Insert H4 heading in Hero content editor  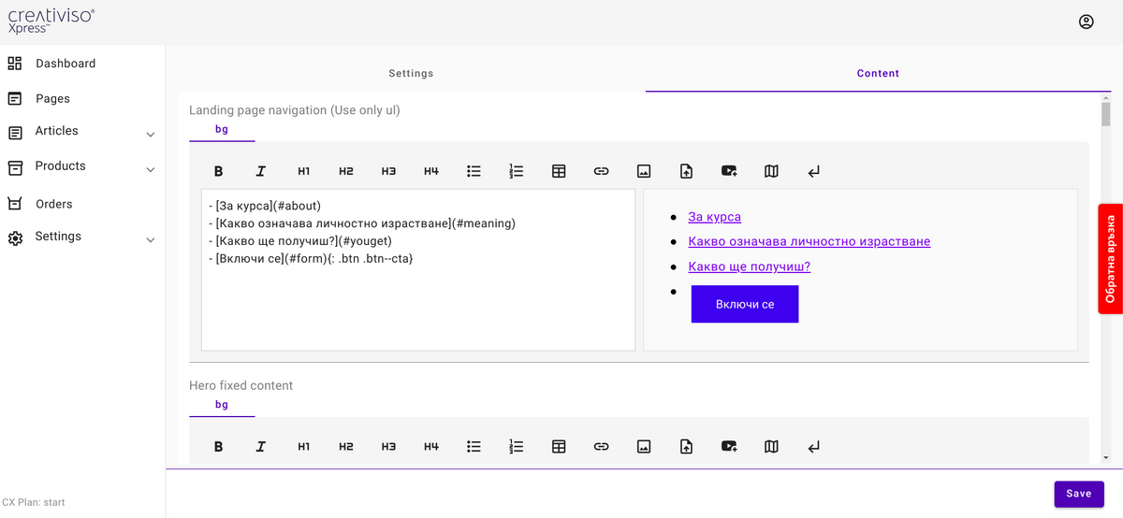pyautogui.click(x=431, y=447)
